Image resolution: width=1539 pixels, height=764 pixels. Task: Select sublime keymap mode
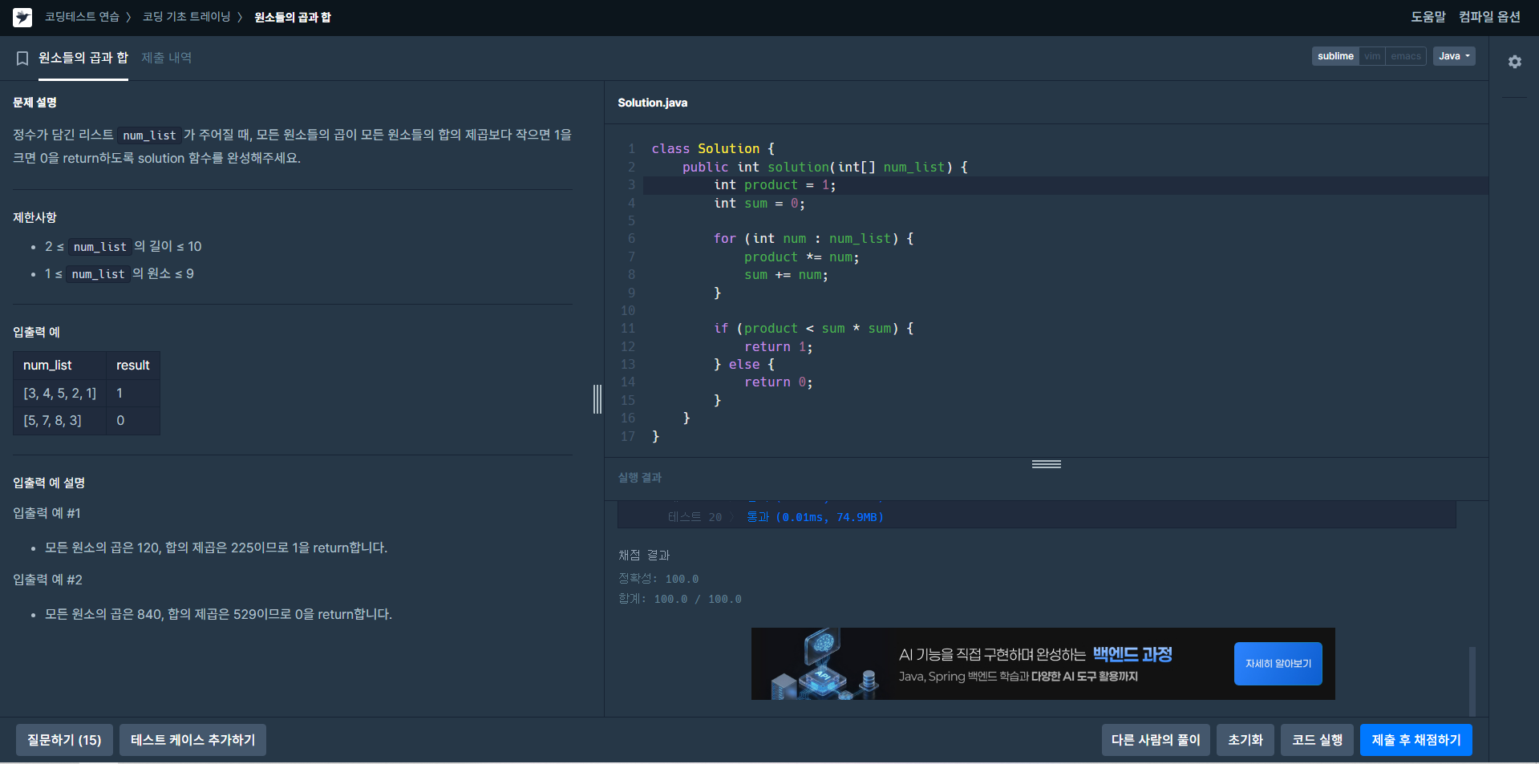click(1335, 56)
